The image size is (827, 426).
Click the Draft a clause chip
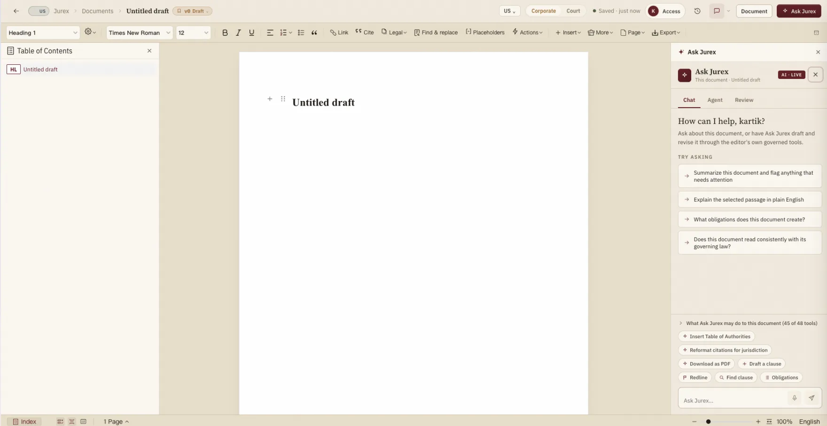pos(761,364)
